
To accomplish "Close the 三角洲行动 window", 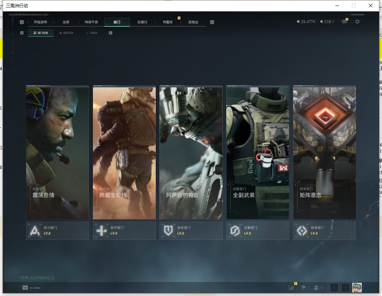I will [x=371, y=6].
